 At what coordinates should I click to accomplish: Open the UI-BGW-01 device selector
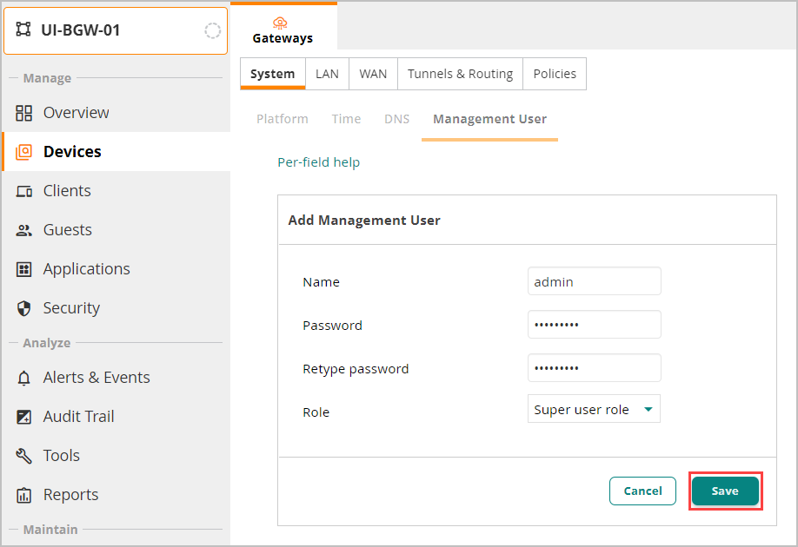pos(116,30)
